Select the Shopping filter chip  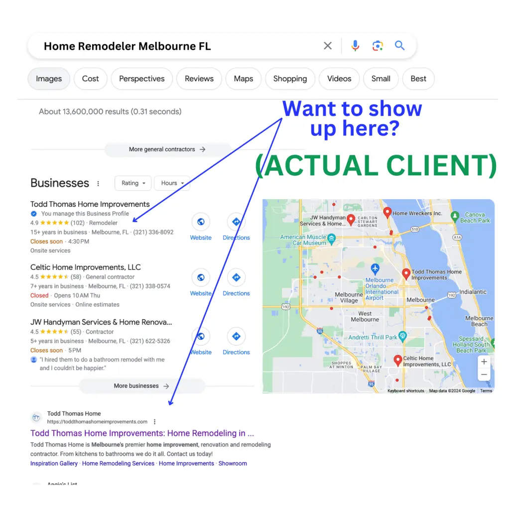click(x=290, y=79)
